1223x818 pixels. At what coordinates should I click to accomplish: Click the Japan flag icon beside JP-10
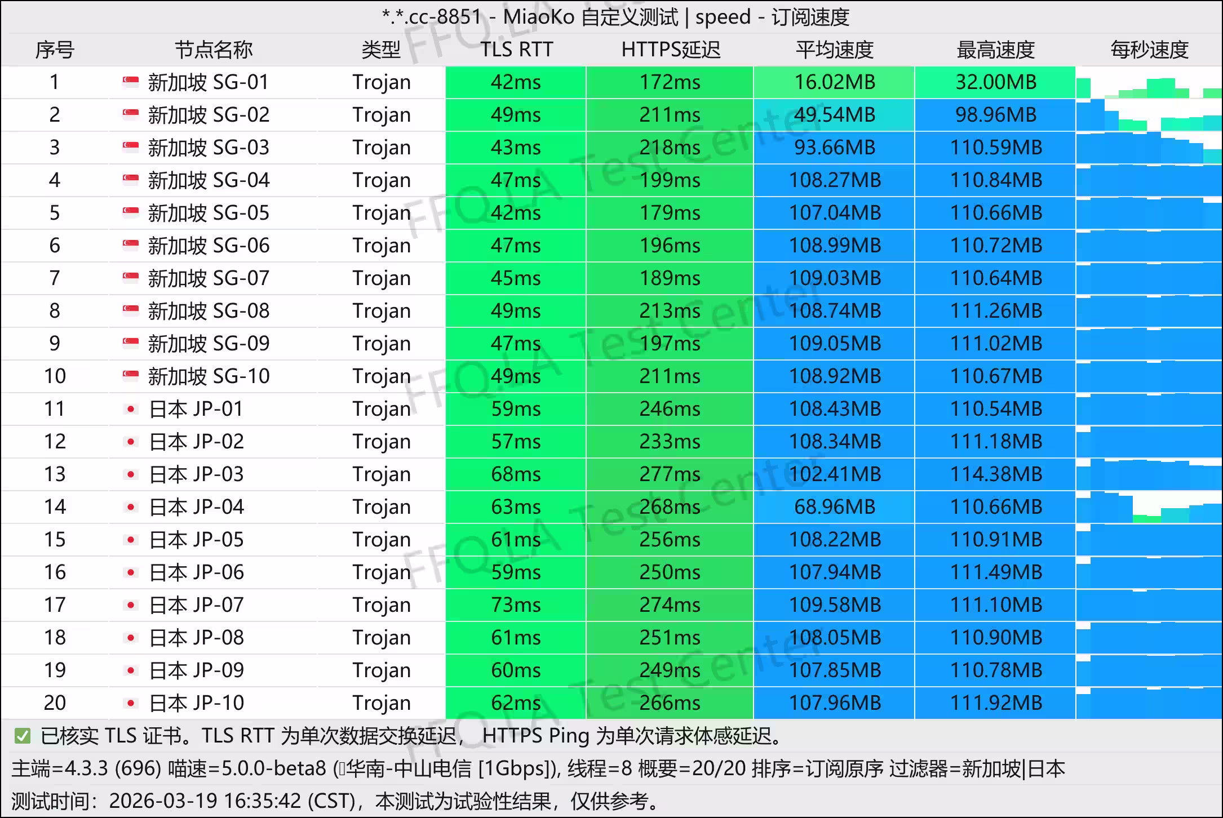pos(130,703)
